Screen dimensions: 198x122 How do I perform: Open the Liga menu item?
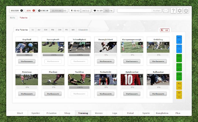point(115,113)
